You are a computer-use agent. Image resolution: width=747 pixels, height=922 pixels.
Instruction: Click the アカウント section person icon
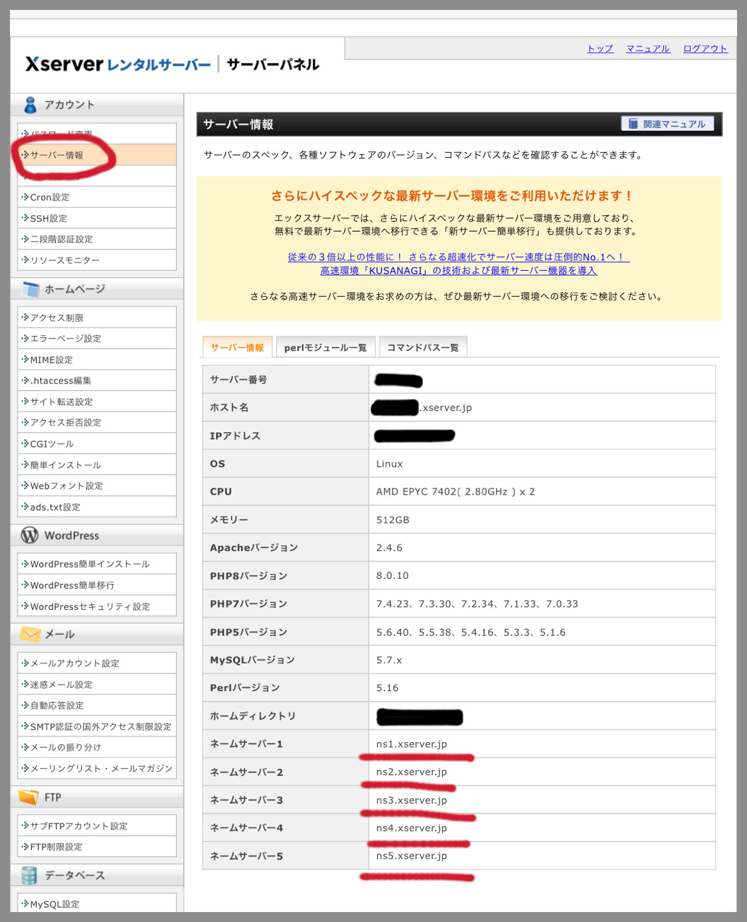point(30,105)
